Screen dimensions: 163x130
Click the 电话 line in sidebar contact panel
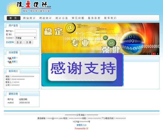coord(15,79)
